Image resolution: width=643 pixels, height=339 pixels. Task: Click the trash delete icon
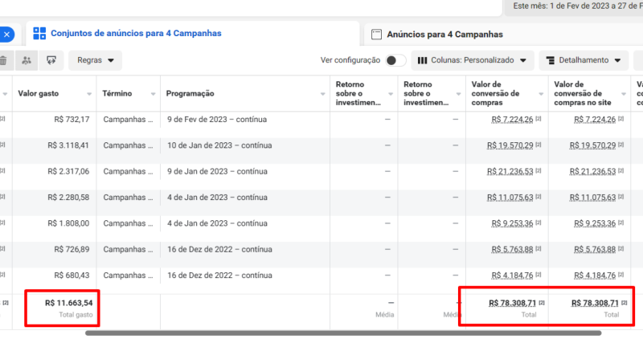coord(3,60)
